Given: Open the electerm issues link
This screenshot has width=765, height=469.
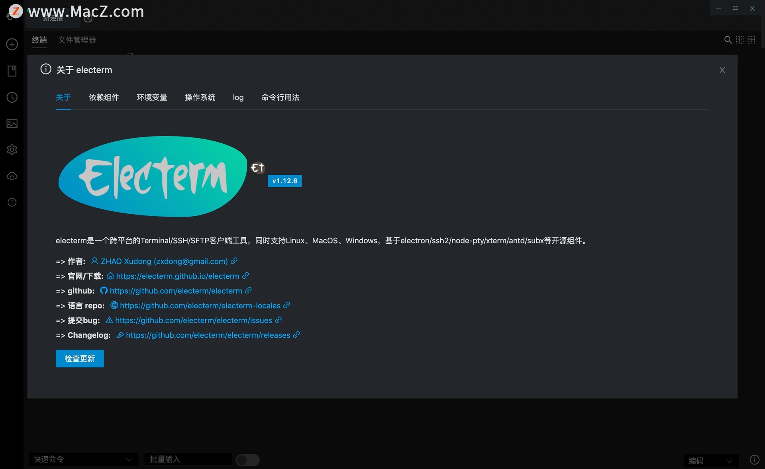Looking at the screenshot, I should pos(194,320).
